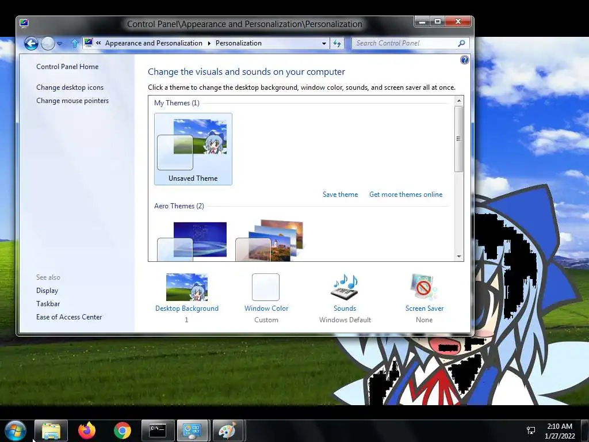Expand the address bar history dropdown
Image resolution: width=589 pixels, height=442 pixels.
[x=324, y=43]
